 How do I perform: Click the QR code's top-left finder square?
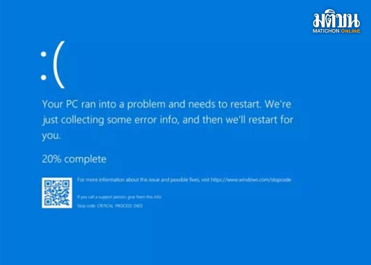48,184
